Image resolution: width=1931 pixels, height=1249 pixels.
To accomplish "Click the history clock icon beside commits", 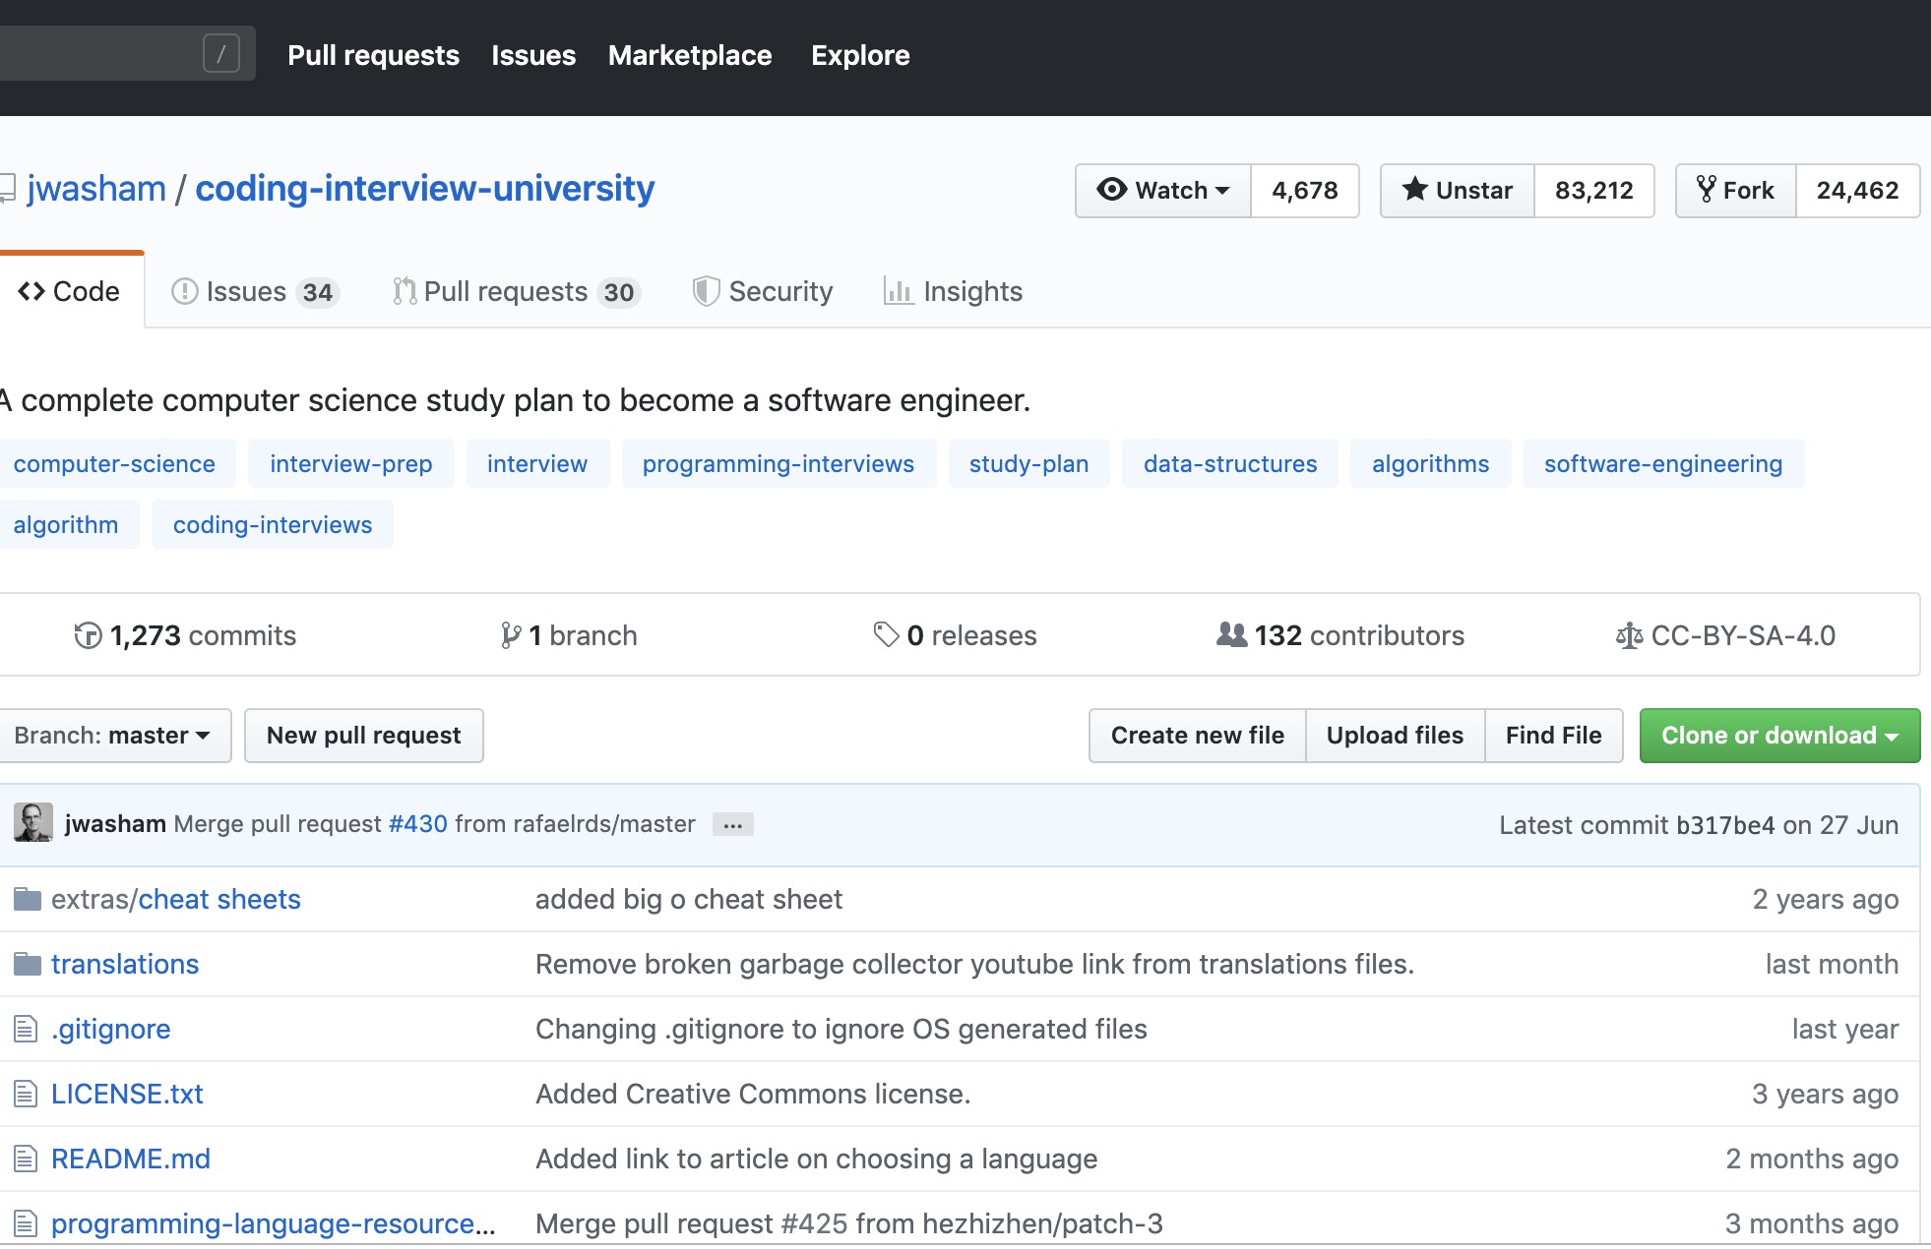I will pyautogui.click(x=88, y=635).
